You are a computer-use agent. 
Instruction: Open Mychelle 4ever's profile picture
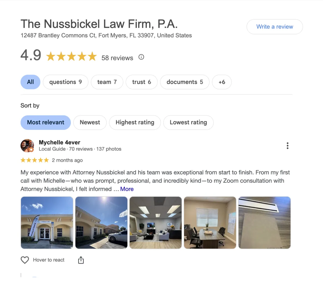tap(27, 146)
